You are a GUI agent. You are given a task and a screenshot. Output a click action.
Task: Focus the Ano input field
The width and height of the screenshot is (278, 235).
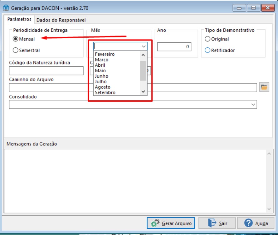(x=174, y=47)
